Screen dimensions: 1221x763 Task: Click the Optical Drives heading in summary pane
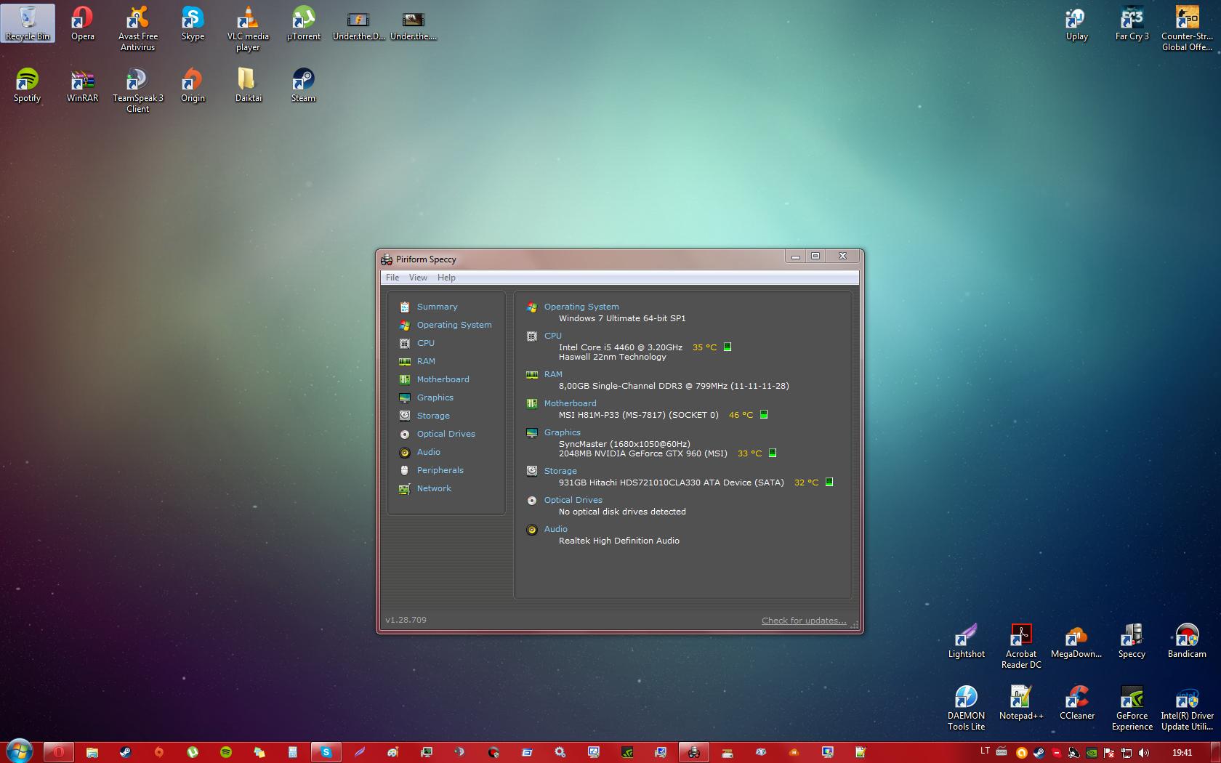click(x=573, y=500)
